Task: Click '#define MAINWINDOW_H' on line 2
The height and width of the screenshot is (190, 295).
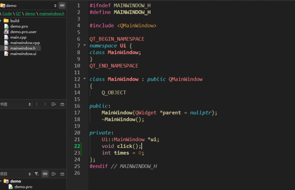Action: coord(120,12)
